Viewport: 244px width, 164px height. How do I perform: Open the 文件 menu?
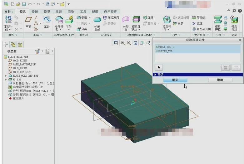point(8,12)
